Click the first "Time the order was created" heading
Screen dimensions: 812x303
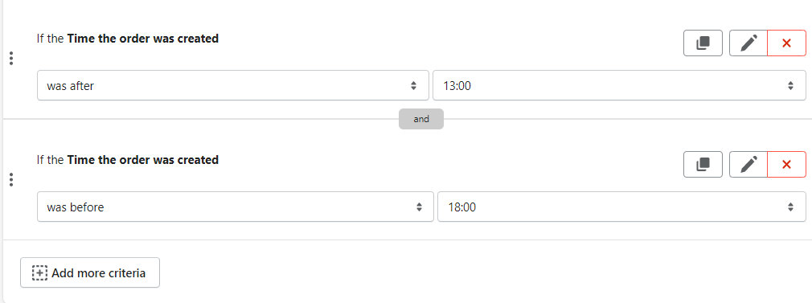point(143,39)
